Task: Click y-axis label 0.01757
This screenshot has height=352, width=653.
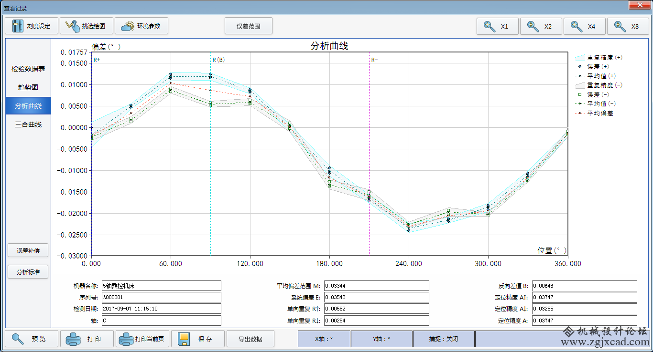Action: pos(74,52)
